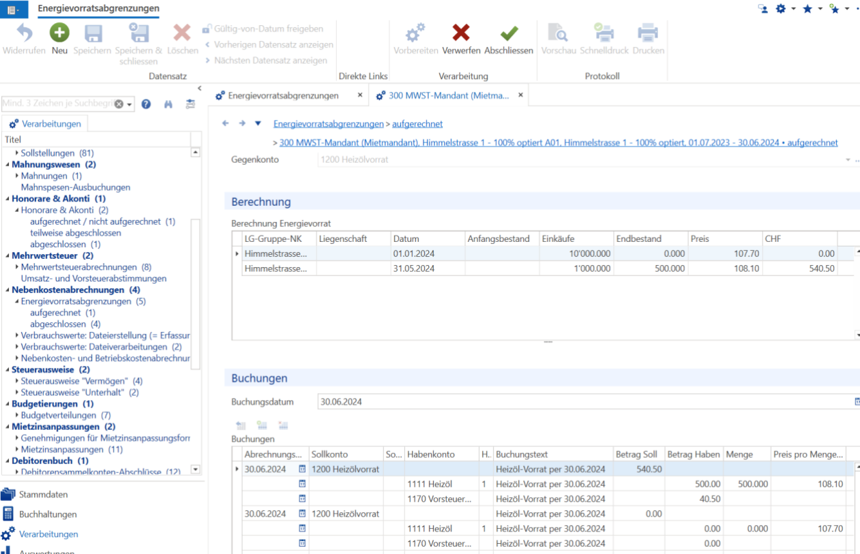Open the breadcrumb history down-triangle
Screen dimensions: 860x554
(x=258, y=123)
